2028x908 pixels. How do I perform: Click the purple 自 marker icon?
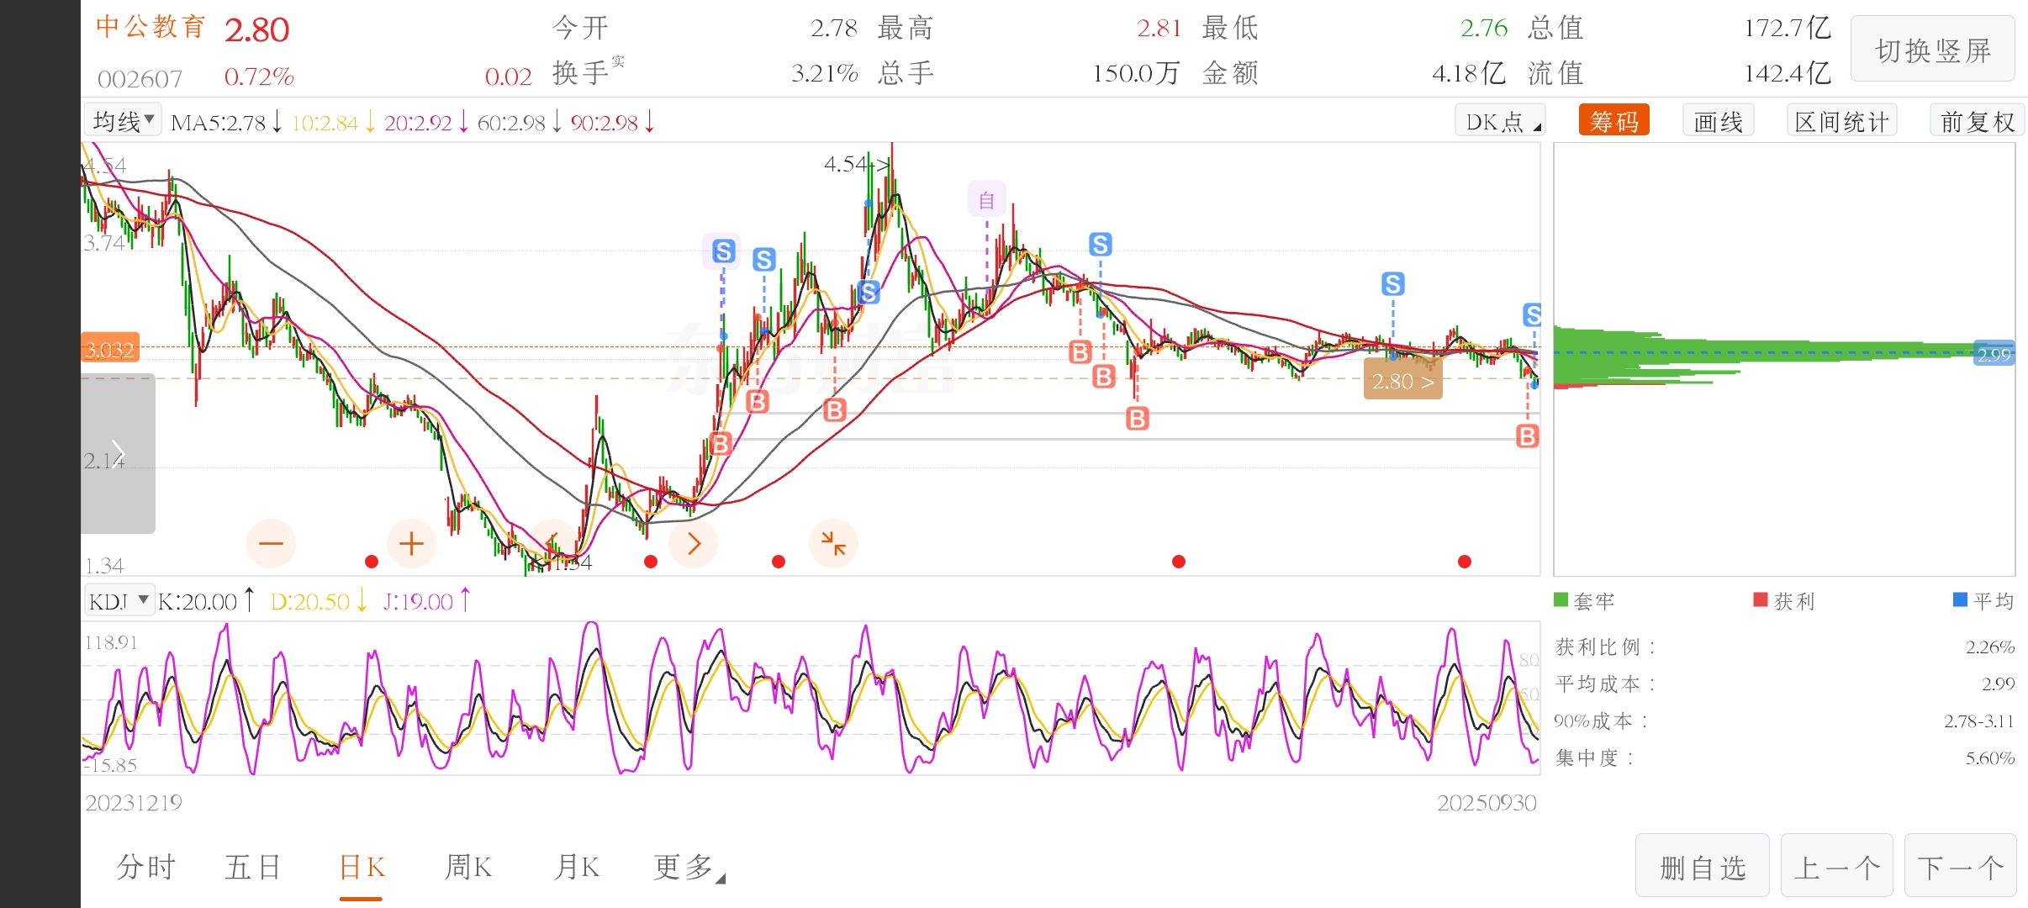[986, 199]
